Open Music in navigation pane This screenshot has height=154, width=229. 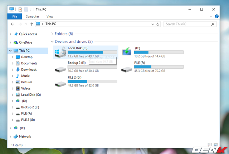coord(23,76)
